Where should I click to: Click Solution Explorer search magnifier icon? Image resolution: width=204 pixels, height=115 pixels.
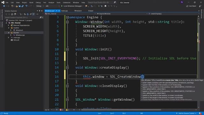(x=40, y=17)
